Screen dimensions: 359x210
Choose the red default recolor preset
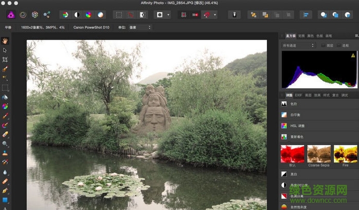point(292,154)
